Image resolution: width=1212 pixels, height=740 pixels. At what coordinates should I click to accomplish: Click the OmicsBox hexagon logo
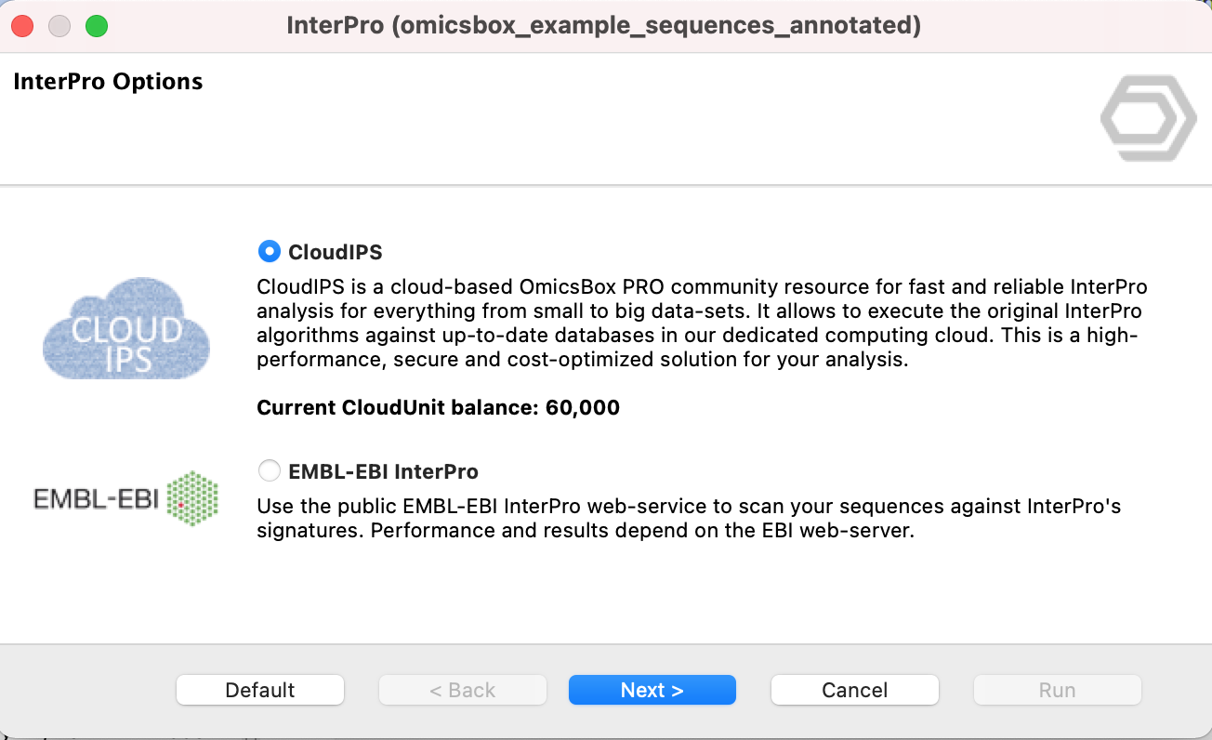click(1148, 118)
